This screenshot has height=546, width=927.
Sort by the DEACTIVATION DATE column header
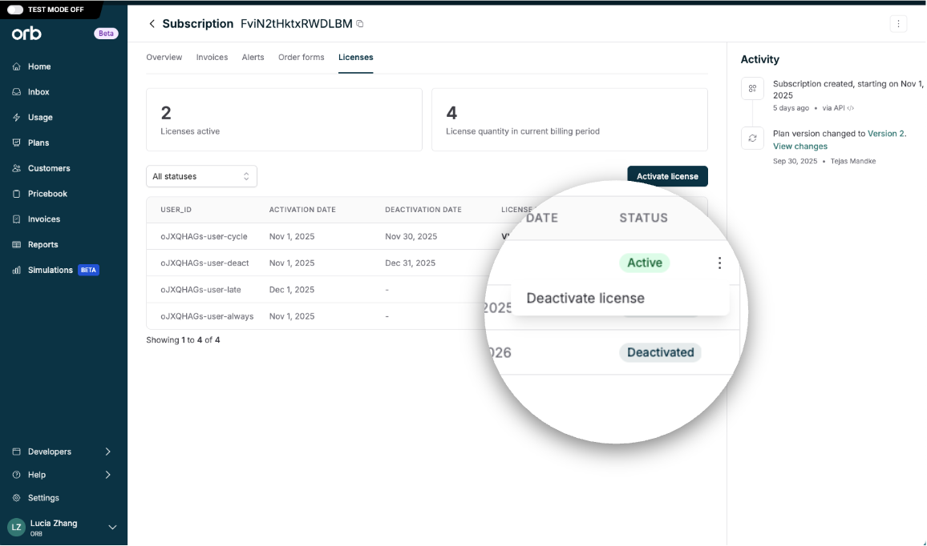pyautogui.click(x=423, y=210)
